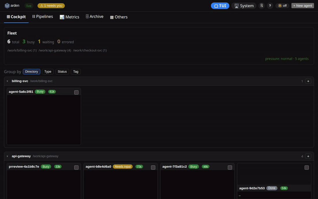Click the 6 total fleet count
This screenshot has width=318, height=199.
[x=13, y=42]
